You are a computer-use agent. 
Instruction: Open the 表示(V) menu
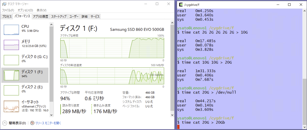[x=42, y=10]
